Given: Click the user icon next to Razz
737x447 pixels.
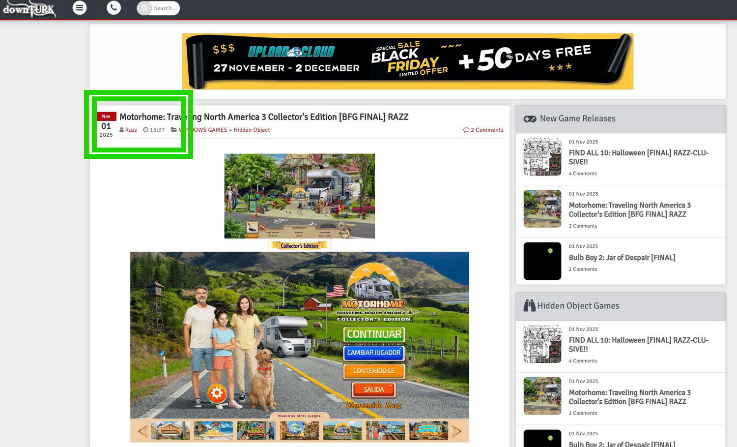Looking at the screenshot, I should coord(122,130).
